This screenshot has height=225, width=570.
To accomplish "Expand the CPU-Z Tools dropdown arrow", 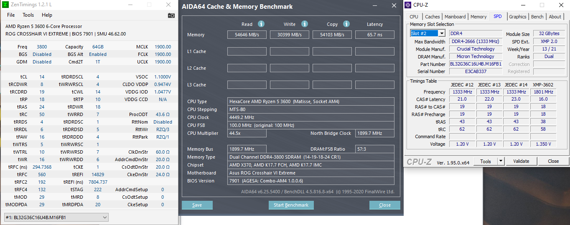I will [501, 161].
